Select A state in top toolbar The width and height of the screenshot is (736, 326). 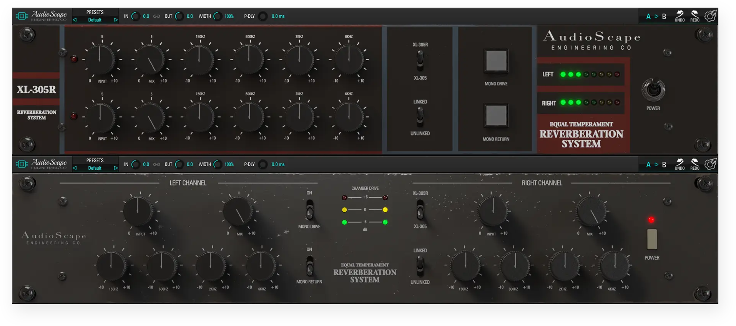[648, 17]
